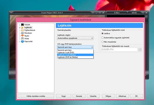154x105 pixels.
Task: Expand the Lejátszás tree node
Action: pos(20,28)
